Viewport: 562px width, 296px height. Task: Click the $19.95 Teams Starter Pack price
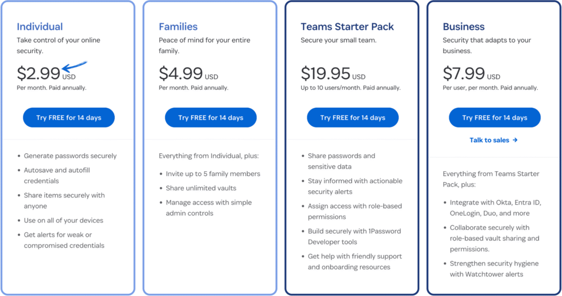coord(326,74)
